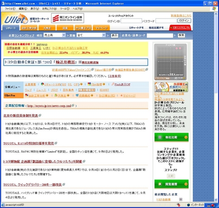
Task: Open the 企業ランキングトップ link
Action: [x=21, y=36]
